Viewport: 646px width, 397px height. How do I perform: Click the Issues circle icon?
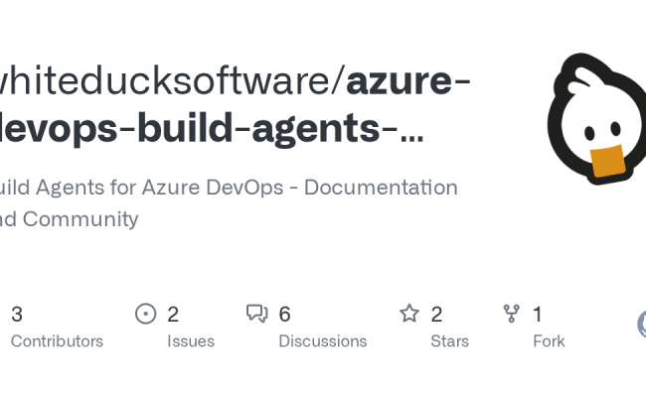145,314
